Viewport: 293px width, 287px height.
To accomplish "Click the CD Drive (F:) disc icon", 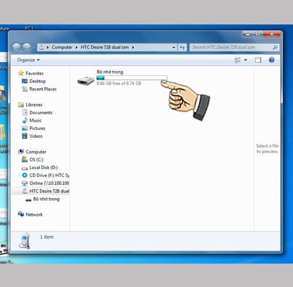I will (25, 175).
